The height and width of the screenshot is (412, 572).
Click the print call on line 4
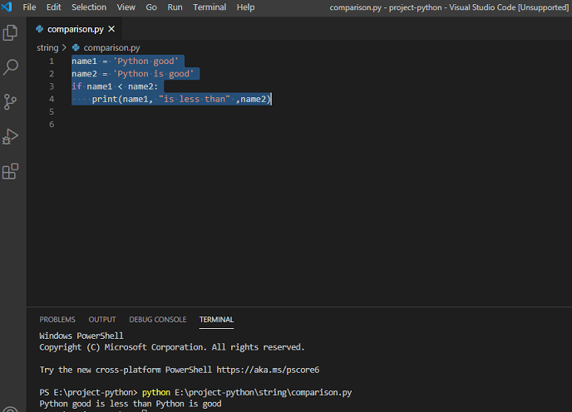[105, 99]
